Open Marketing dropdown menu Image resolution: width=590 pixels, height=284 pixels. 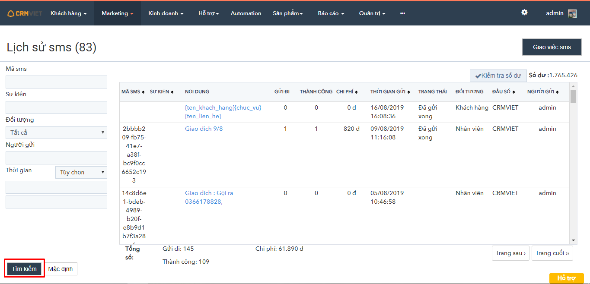(118, 13)
